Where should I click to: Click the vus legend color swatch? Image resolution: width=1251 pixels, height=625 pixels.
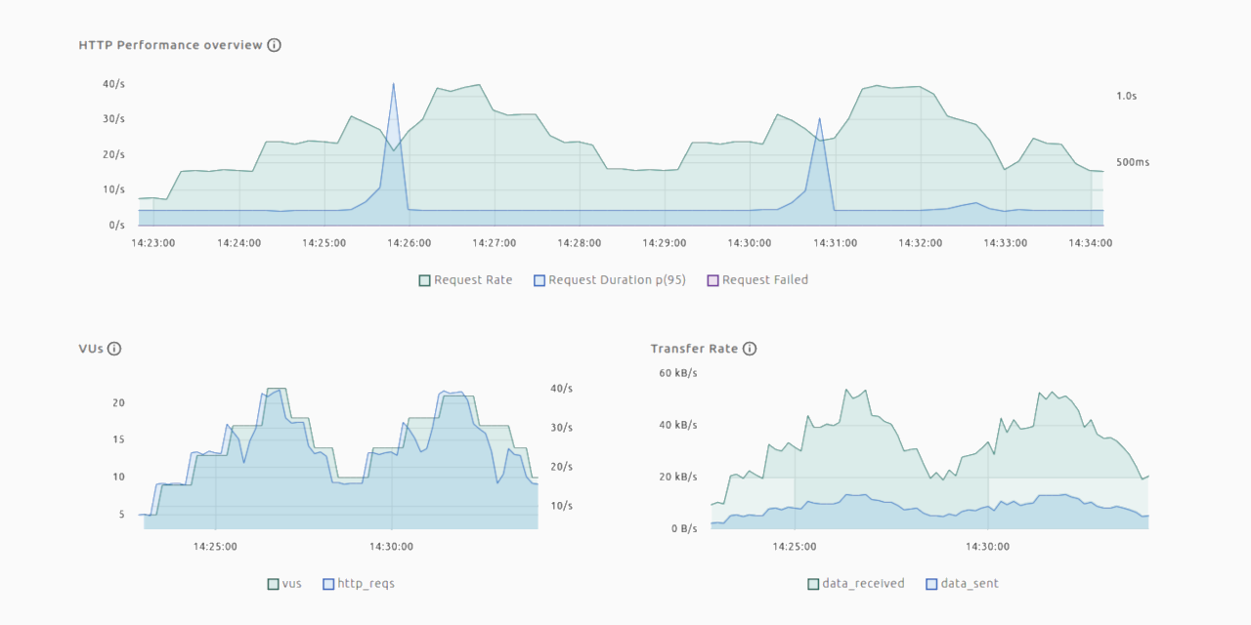pyautogui.click(x=274, y=584)
